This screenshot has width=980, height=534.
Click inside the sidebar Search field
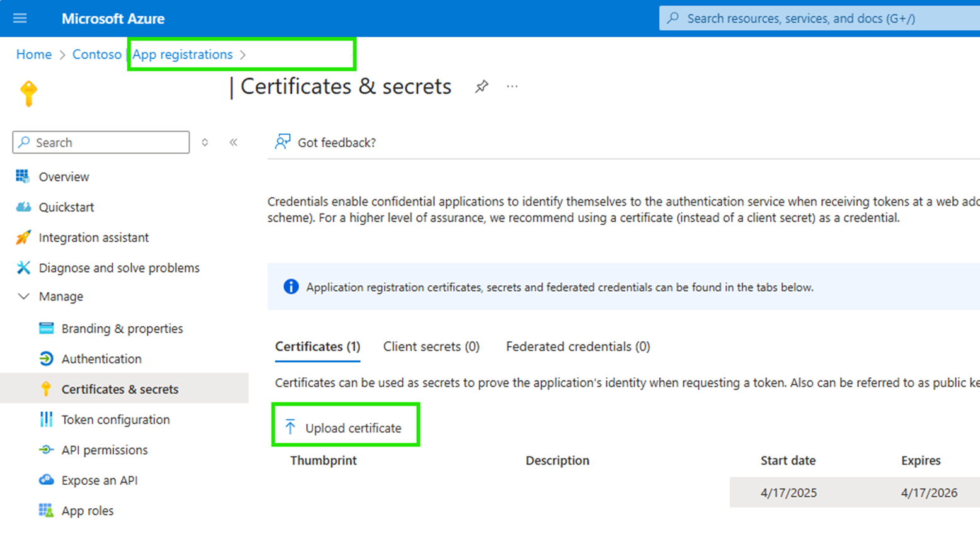[101, 142]
